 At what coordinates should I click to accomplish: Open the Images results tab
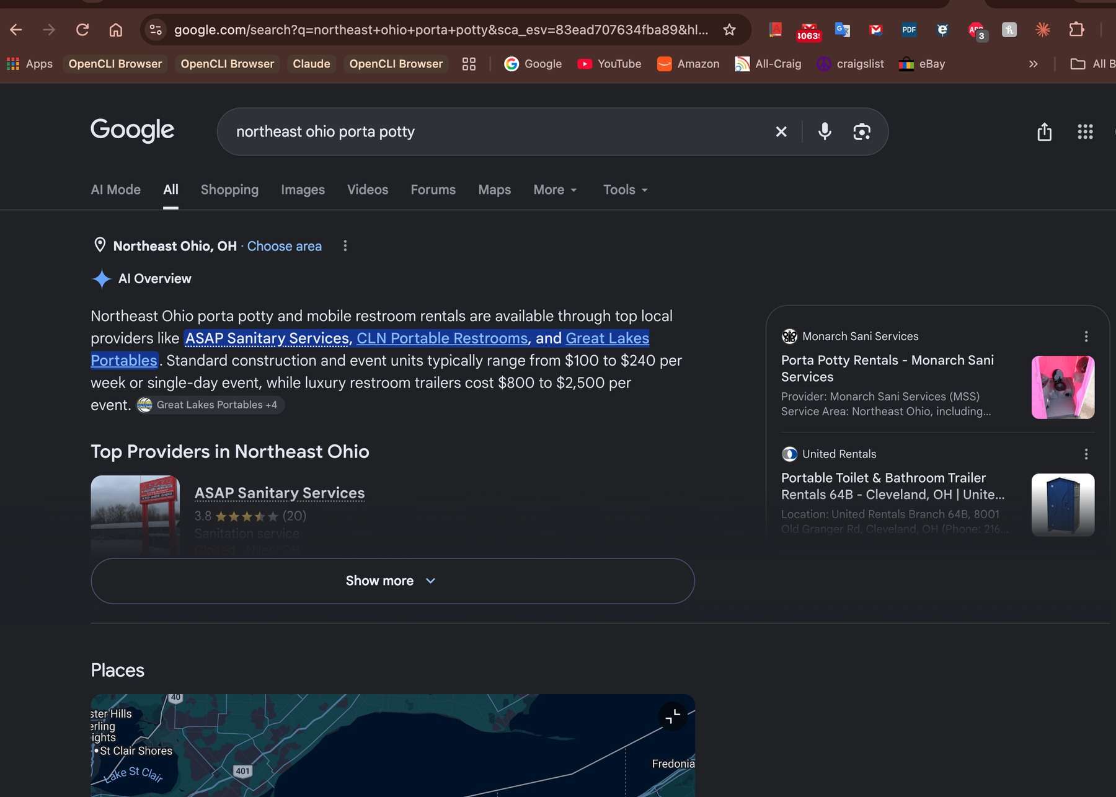(x=303, y=190)
